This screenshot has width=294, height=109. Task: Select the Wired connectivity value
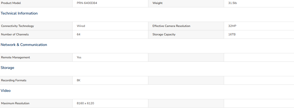tap(81, 26)
